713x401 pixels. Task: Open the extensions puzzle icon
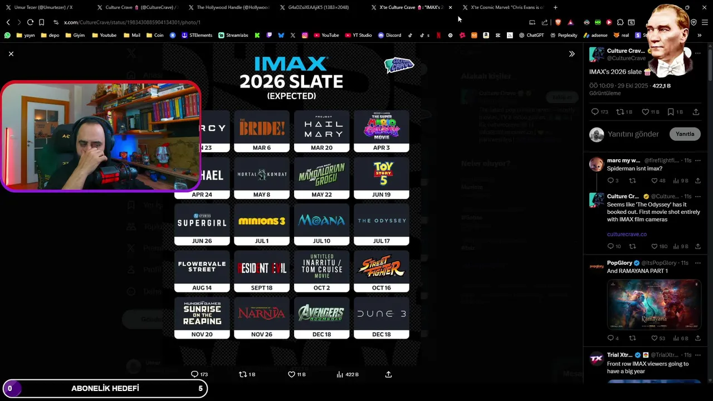pos(620,22)
